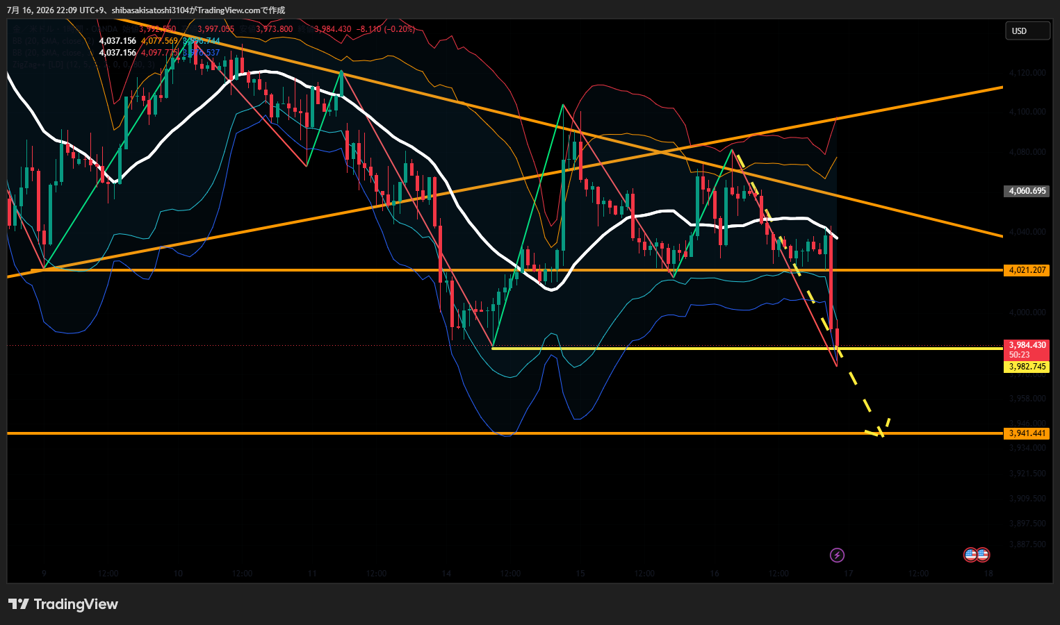Click the 4,120.000 price scale value
The width and height of the screenshot is (1060, 625).
point(1027,72)
